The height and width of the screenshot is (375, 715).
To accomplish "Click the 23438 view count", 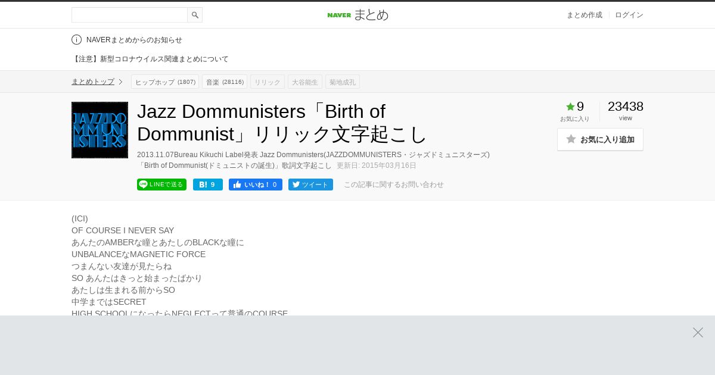I will (626, 107).
